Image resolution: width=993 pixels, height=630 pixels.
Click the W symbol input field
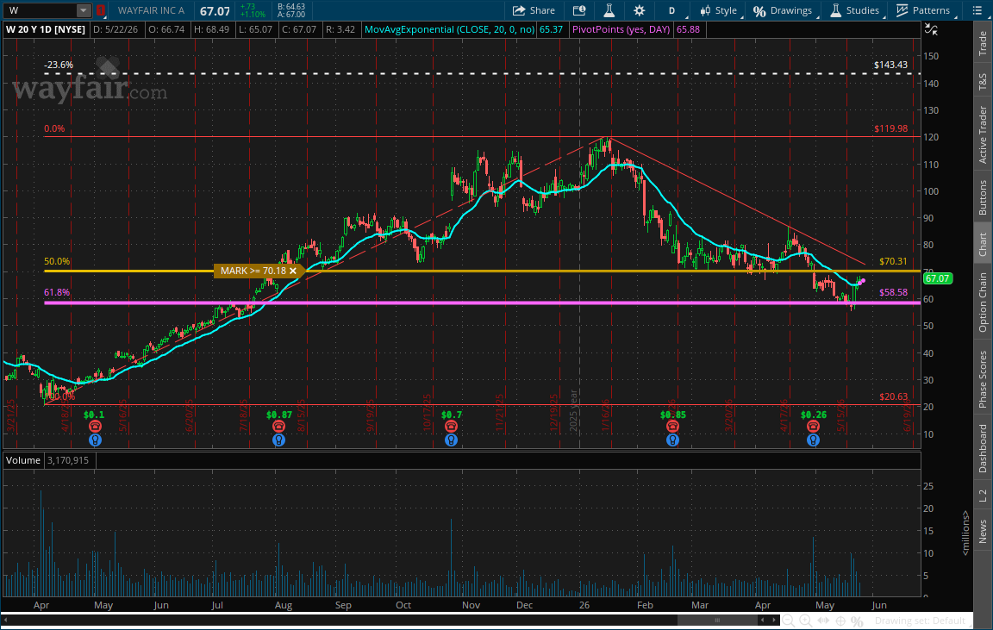pos(41,10)
